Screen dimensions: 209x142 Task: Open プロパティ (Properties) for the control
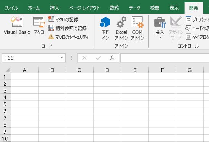197,19
